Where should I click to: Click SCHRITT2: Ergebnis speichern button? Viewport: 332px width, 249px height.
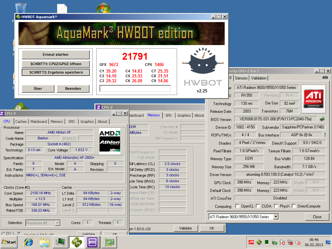[x=56, y=72]
